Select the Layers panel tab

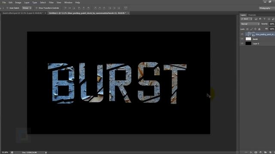[x=243, y=15]
